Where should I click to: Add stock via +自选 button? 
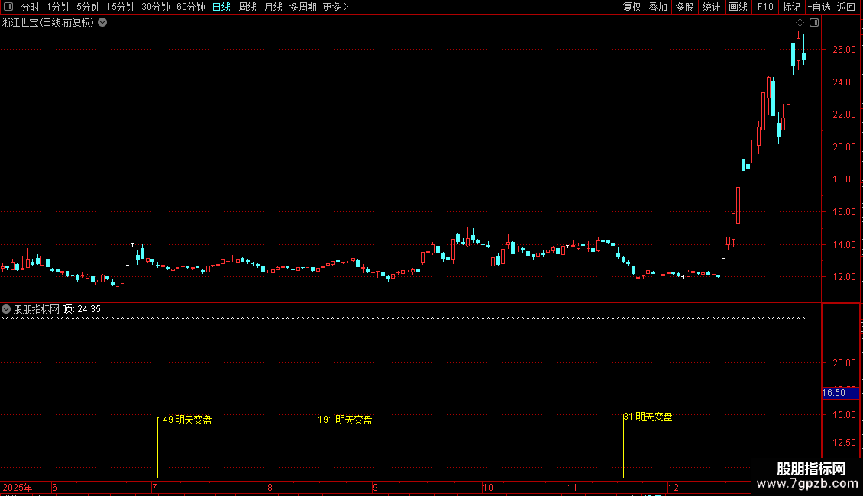click(819, 7)
